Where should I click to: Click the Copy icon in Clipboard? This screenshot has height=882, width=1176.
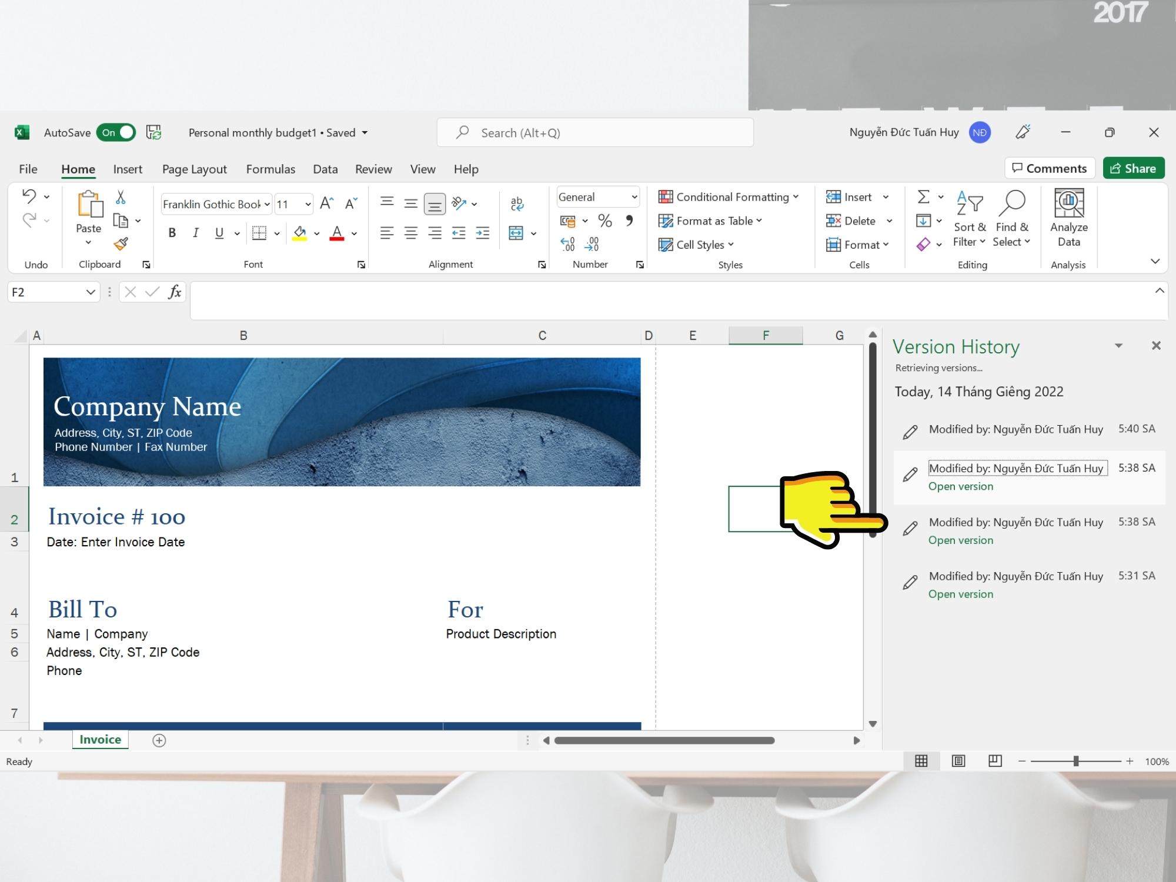coord(121,220)
